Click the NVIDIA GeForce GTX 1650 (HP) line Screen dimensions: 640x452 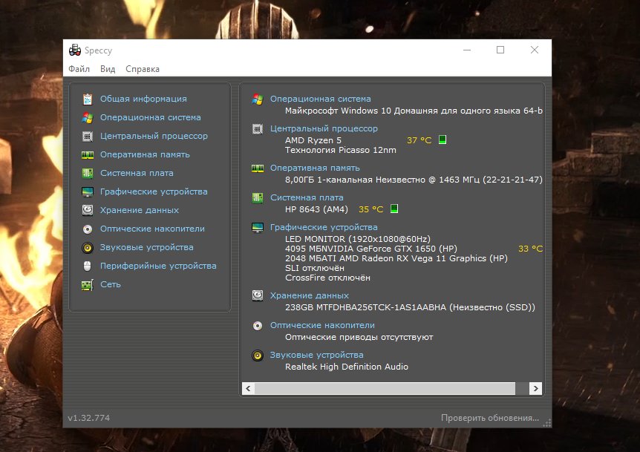371,249
